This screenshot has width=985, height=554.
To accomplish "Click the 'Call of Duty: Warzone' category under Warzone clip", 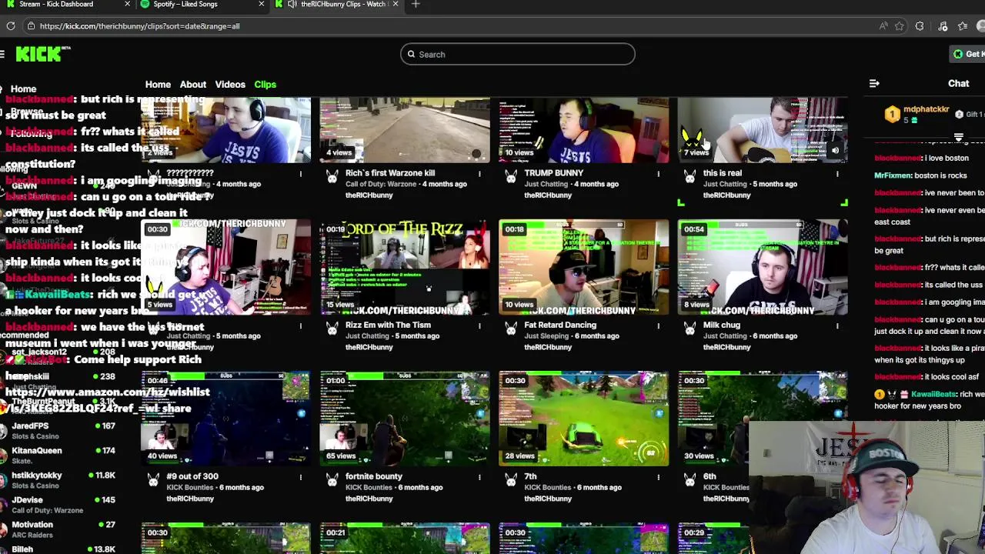I will 382,184.
